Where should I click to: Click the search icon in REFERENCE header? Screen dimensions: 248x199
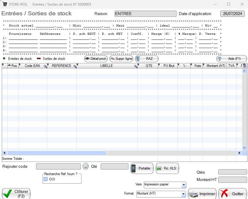75,66
